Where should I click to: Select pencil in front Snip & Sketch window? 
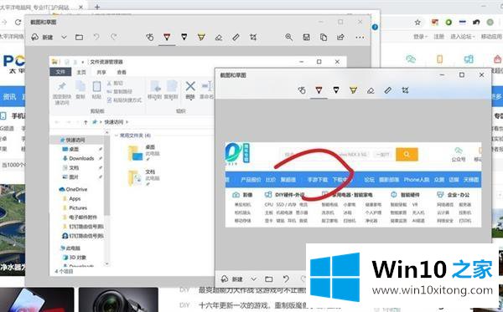tap(336, 90)
